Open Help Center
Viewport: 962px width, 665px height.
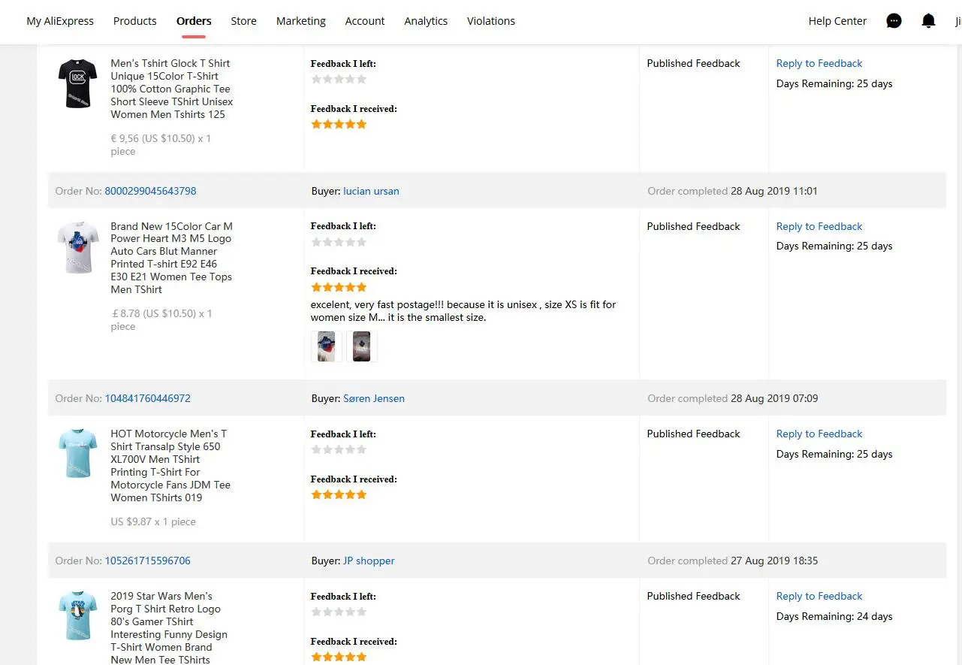point(837,21)
